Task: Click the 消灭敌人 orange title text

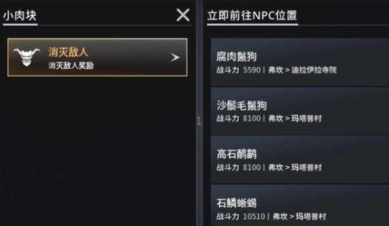Action: coord(68,52)
